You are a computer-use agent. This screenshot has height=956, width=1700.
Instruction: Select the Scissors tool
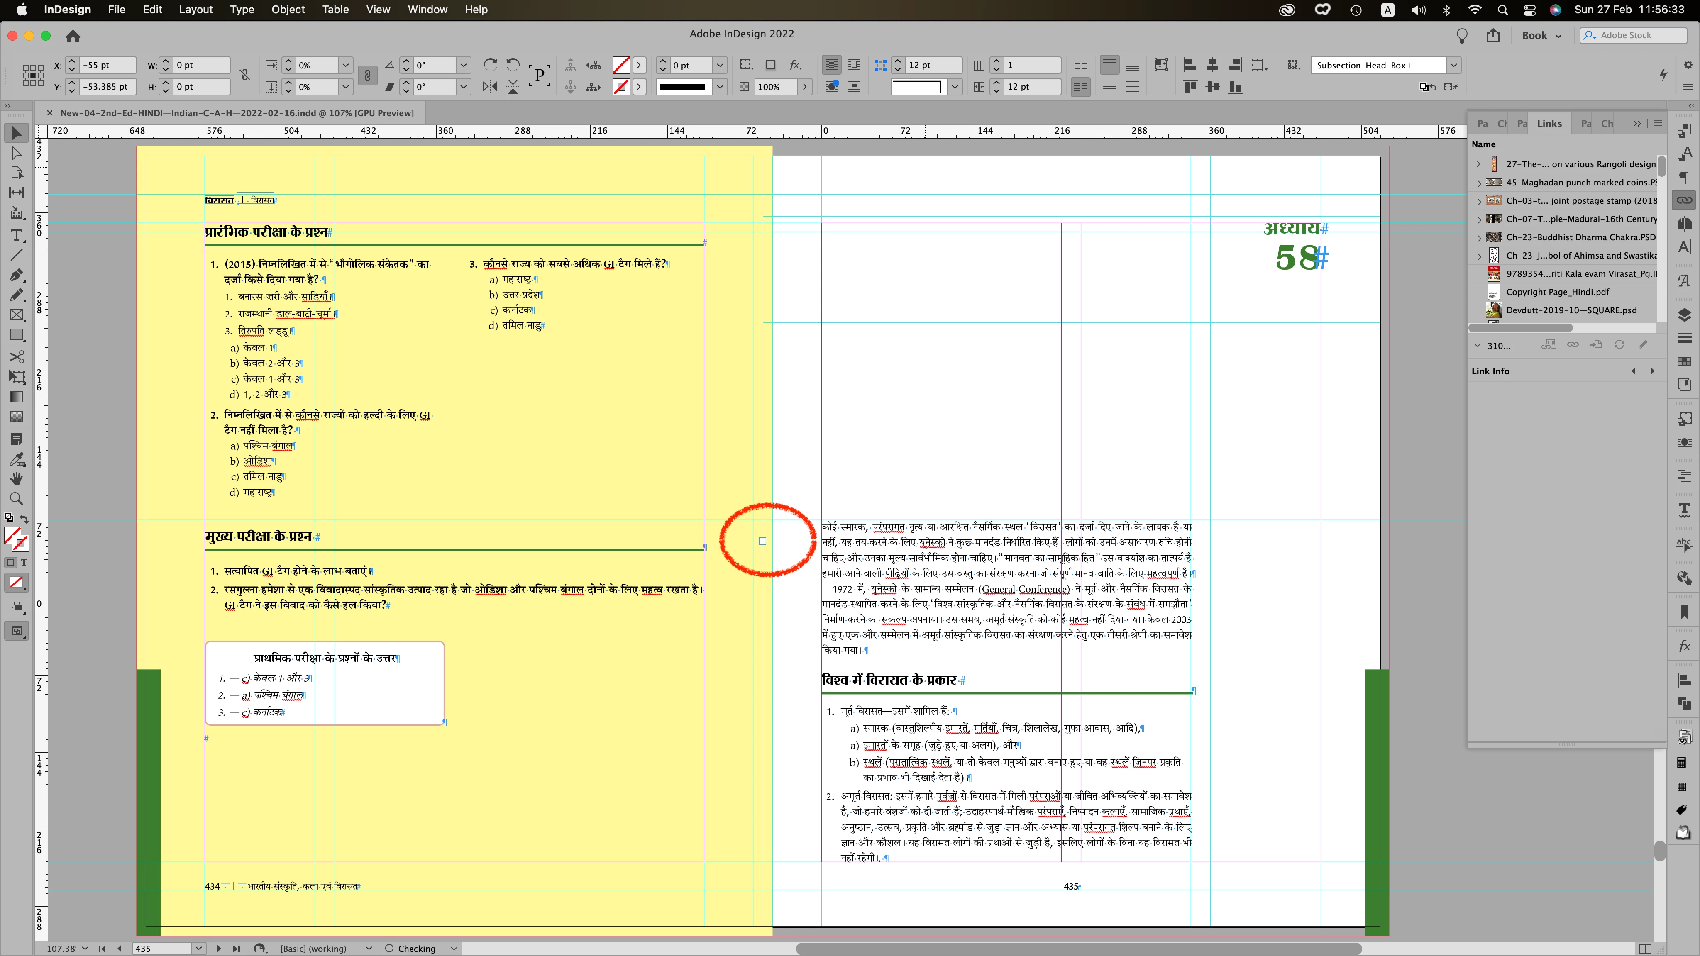[17, 357]
